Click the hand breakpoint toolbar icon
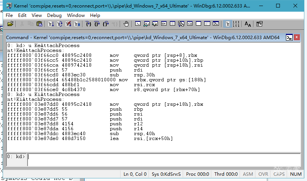The image size is (307, 181). click(126, 24)
